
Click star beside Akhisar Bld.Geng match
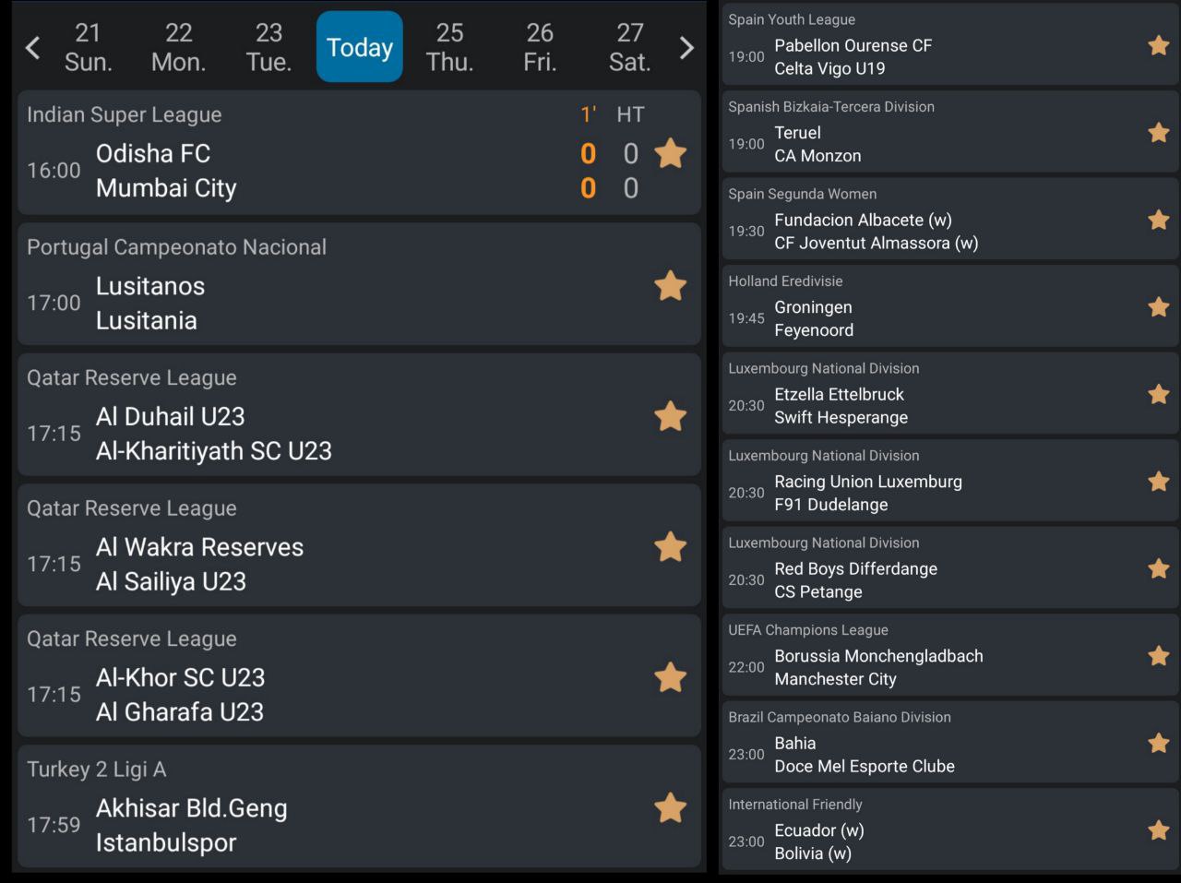[671, 808]
